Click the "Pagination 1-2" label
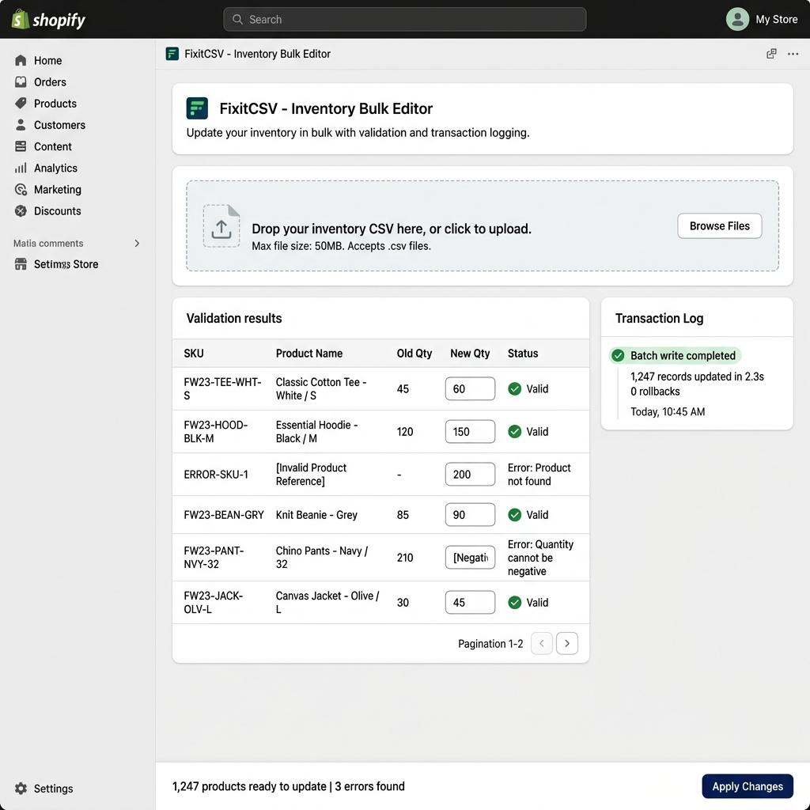The height and width of the screenshot is (810, 810). (490, 644)
